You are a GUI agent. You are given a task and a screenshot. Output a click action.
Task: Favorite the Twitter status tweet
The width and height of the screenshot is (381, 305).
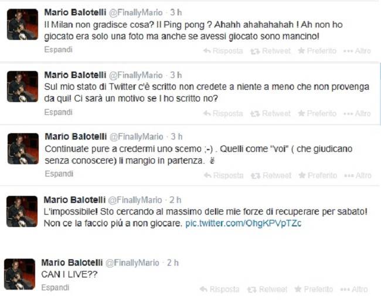click(x=317, y=113)
